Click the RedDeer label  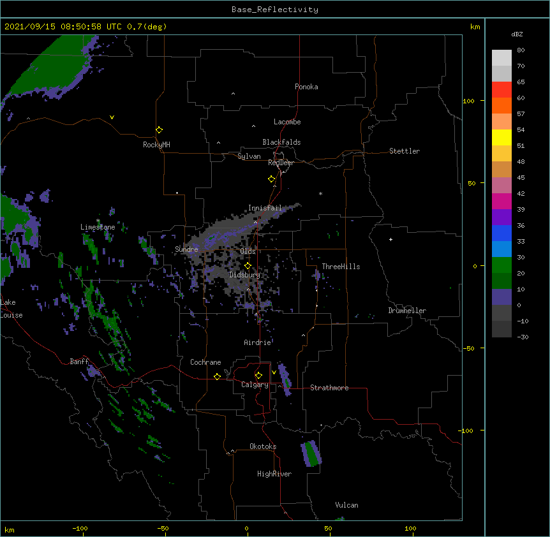(x=281, y=163)
